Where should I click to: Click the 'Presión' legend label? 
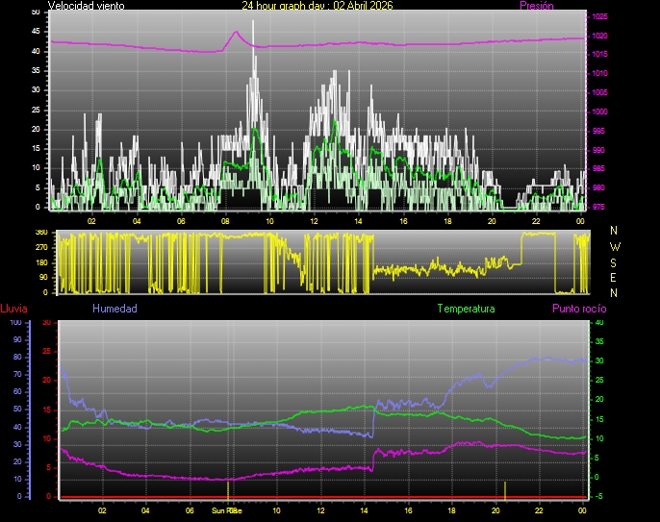coord(536,6)
